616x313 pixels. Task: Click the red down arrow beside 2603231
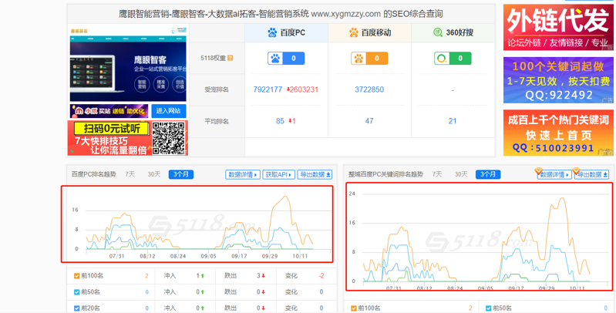click(x=288, y=89)
